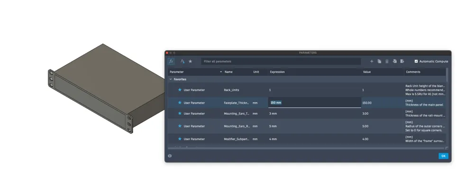This screenshot has width=474, height=188.
Task: Toggle favorite star on Faceplate_Thickn row
Action: (x=180, y=102)
